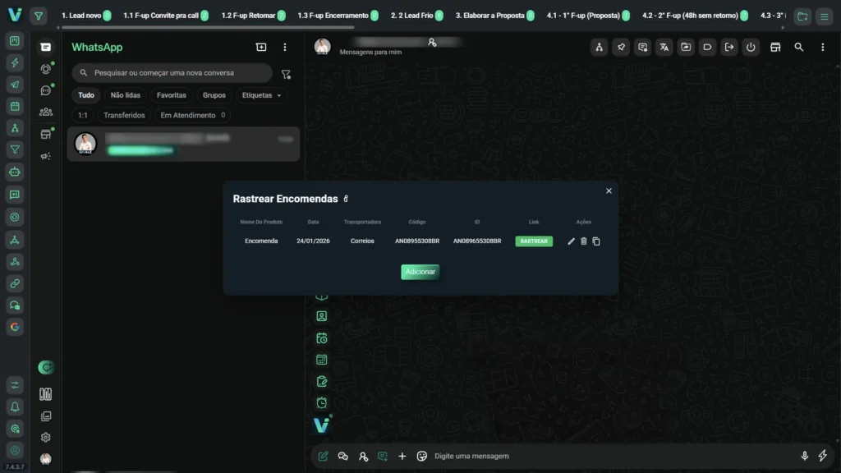The image size is (841, 473).
Task: Open search in the conversation header
Action: tap(798, 48)
